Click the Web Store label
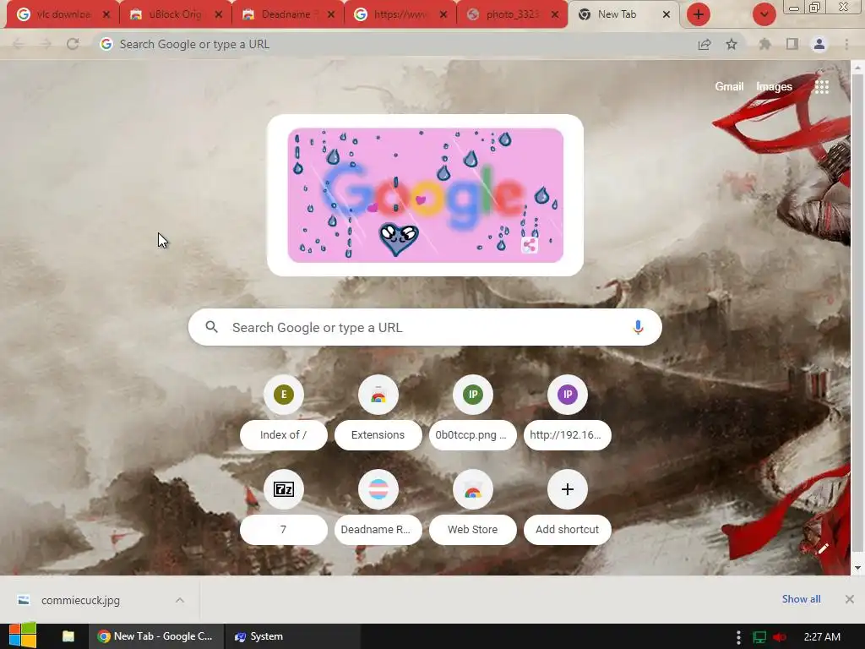The height and width of the screenshot is (649, 865). pos(473,529)
